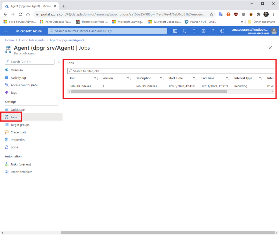This screenshot has width=279, height=235.
Task: Open Export template menu item
Action: pyautogui.click(x=21, y=172)
